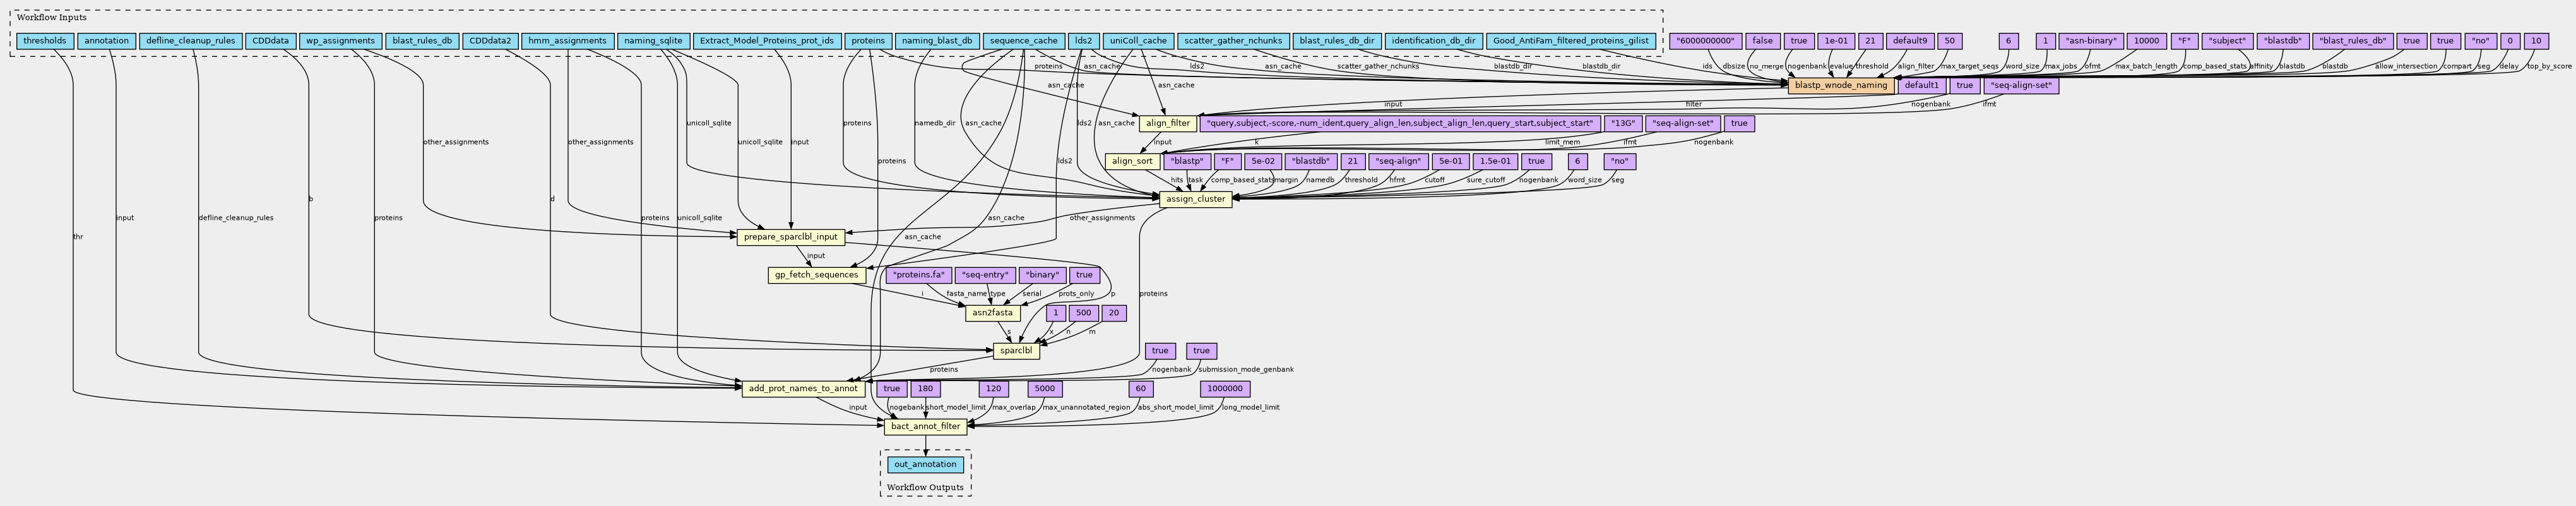Image resolution: width=2576 pixels, height=506 pixels.
Task: Click the sparclbl step node
Action: pos(1015,351)
